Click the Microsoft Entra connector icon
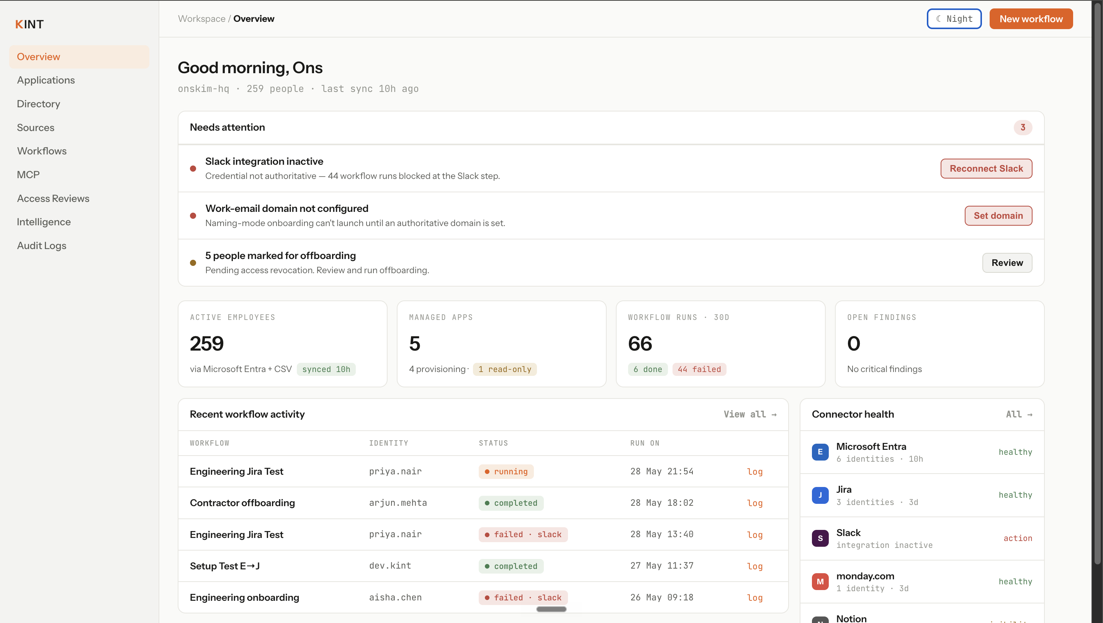The image size is (1103, 623). click(x=820, y=452)
